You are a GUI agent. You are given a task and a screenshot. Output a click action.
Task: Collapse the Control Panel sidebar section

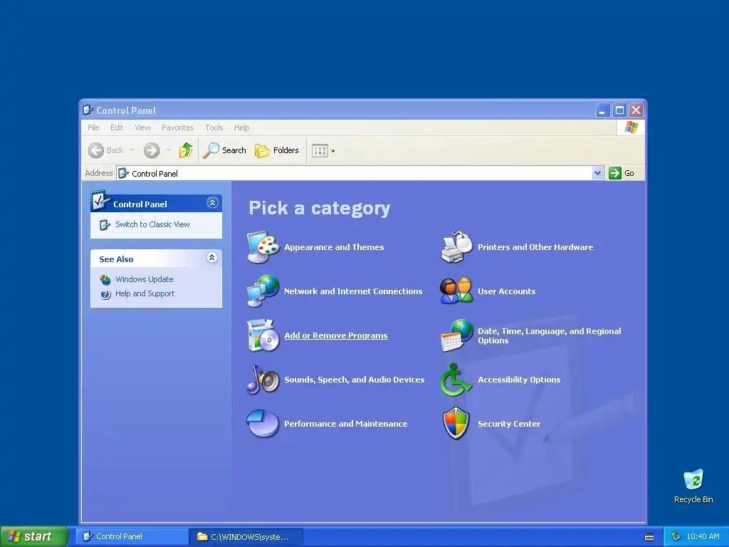[x=212, y=203]
